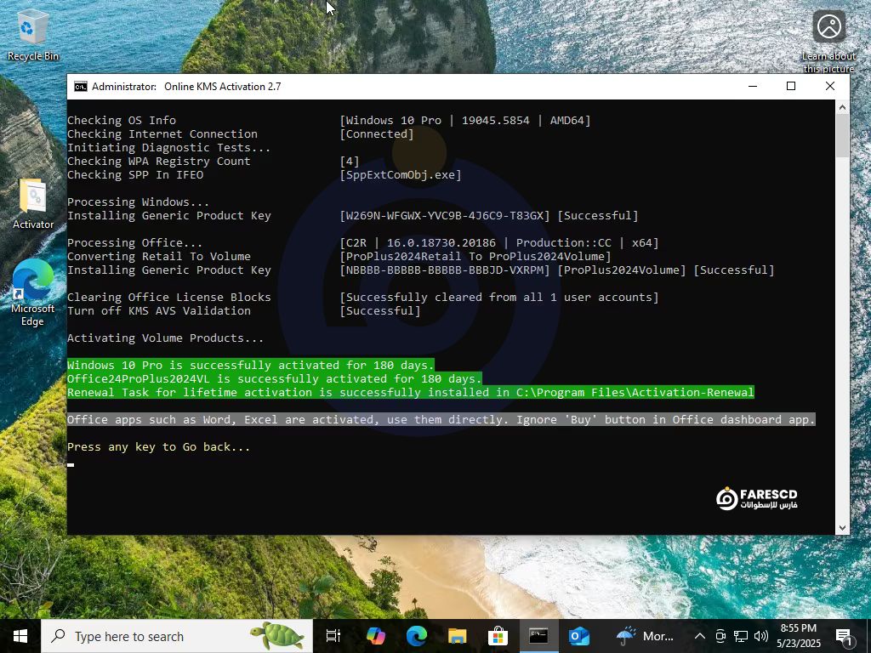
Task: Click the 'Renewal Task for lifetime activation' line
Action: [411, 393]
